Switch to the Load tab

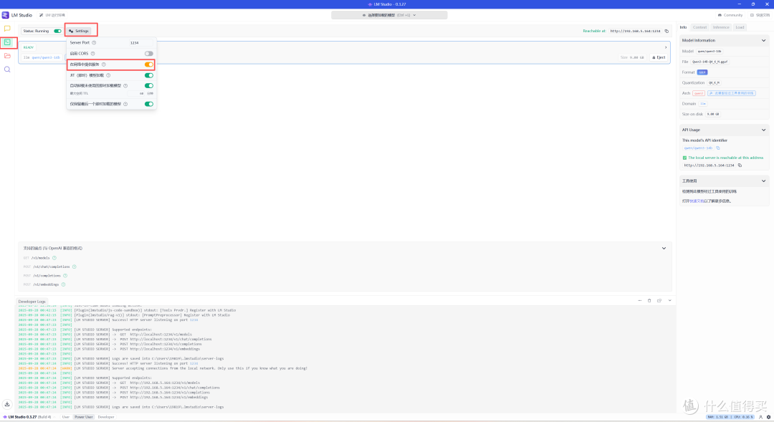point(740,27)
